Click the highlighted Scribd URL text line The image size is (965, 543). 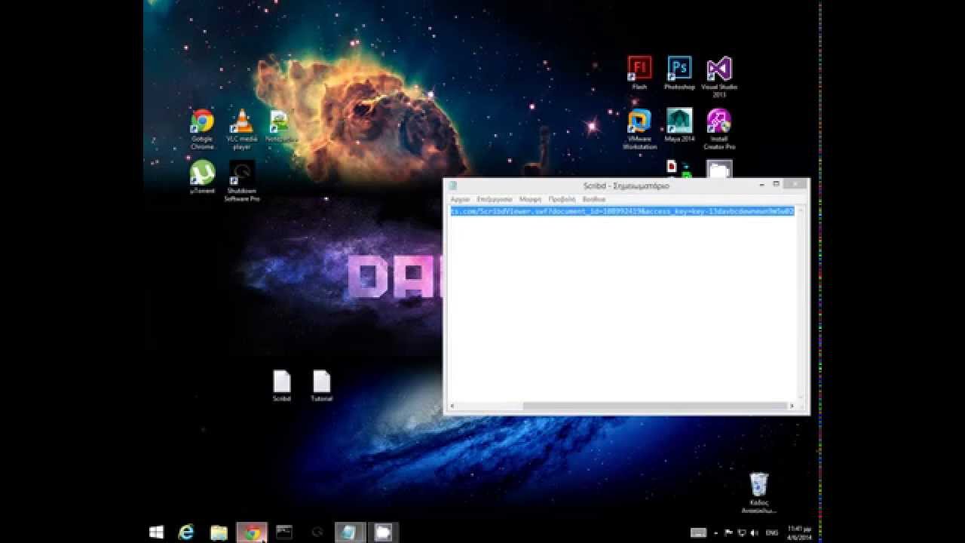622,212
